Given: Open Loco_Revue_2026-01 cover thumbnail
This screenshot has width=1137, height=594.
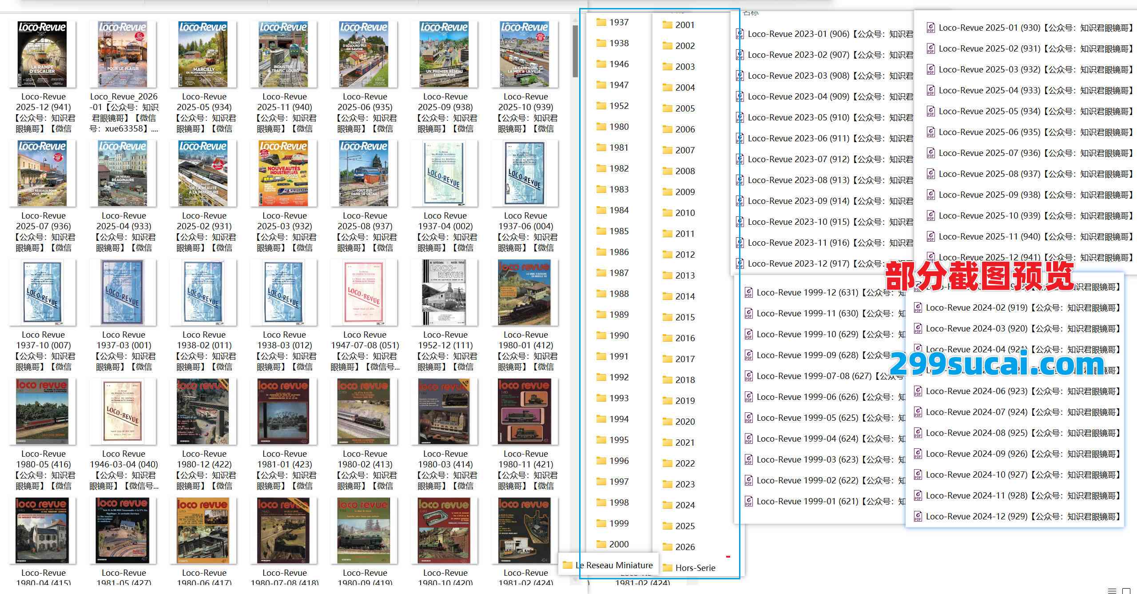Looking at the screenshot, I should point(123,54).
